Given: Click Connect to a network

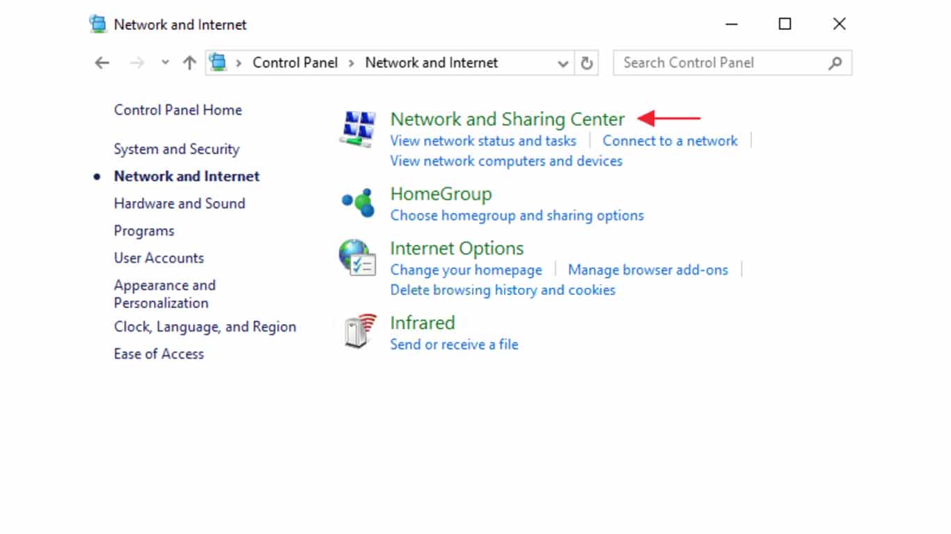Looking at the screenshot, I should [x=670, y=140].
